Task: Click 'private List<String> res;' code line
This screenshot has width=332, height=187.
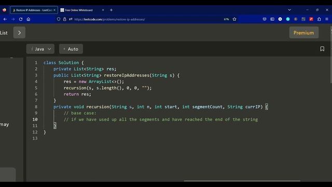Action: click(x=85, y=69)
